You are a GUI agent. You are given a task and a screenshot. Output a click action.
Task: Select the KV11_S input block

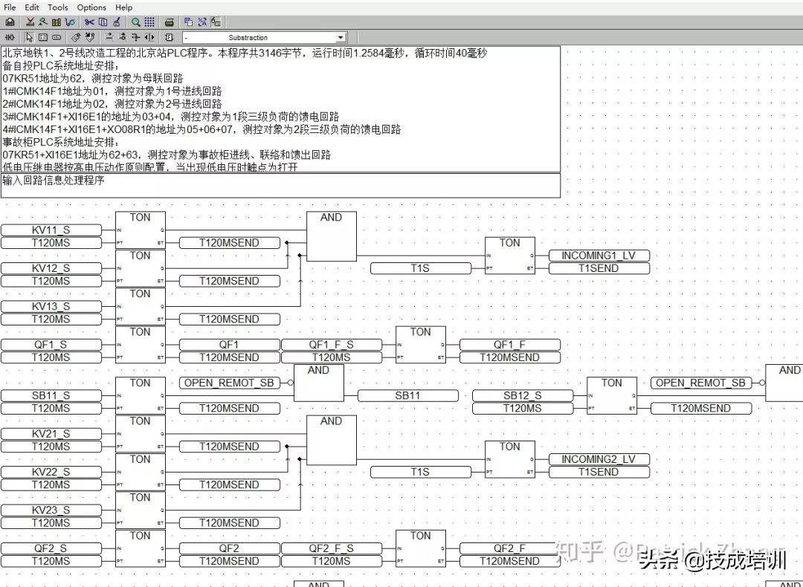point(52,230)
